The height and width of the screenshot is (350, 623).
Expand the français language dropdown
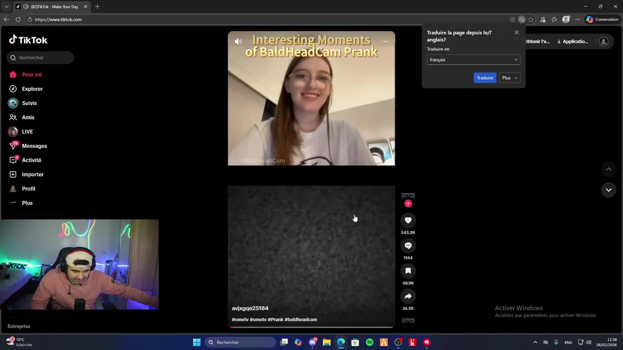[474, 60]
